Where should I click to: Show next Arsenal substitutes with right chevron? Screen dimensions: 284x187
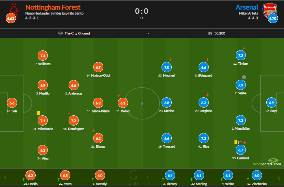(279, 177)
